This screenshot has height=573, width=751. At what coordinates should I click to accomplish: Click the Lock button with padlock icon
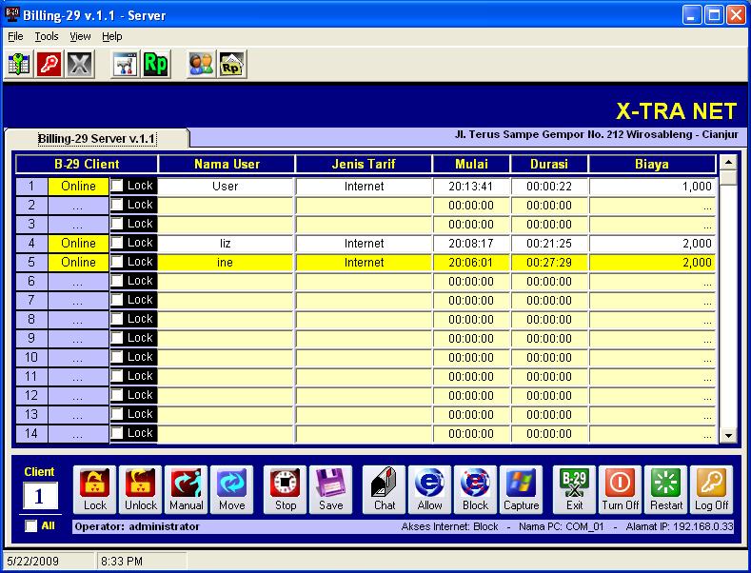95,489
